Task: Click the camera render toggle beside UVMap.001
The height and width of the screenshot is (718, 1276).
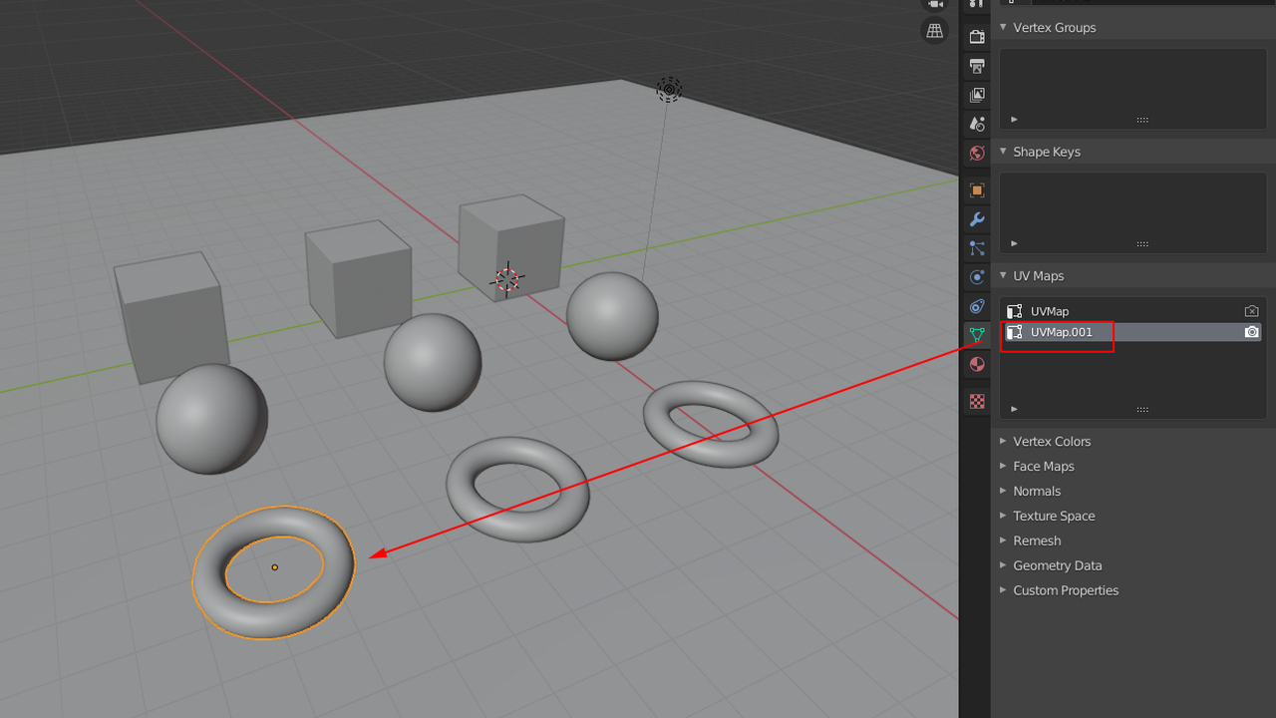Action: pyautogui.click(x=1251, y=332)
